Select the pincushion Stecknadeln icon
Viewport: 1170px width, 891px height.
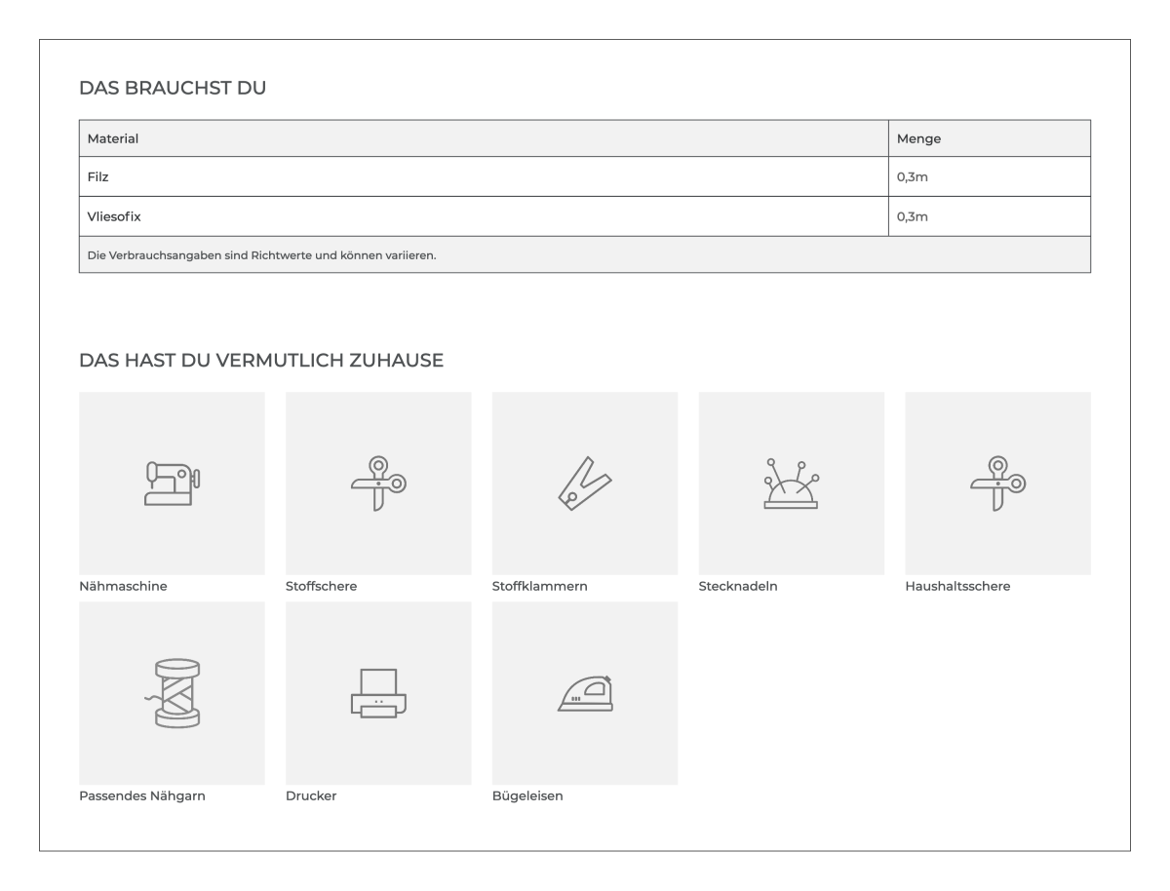(792, 484)
